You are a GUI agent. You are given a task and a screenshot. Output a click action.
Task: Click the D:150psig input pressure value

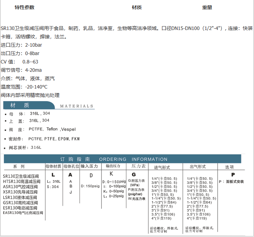(90, 186)
